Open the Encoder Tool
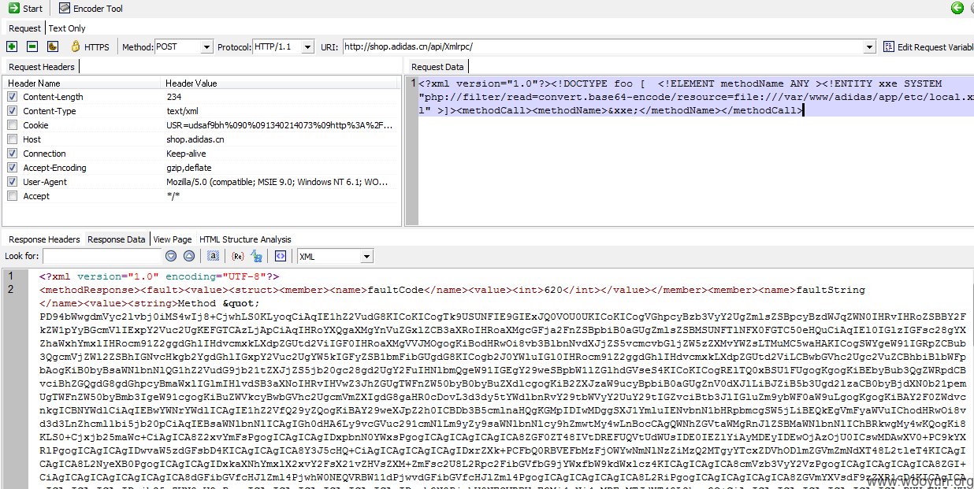 (90, 8)
